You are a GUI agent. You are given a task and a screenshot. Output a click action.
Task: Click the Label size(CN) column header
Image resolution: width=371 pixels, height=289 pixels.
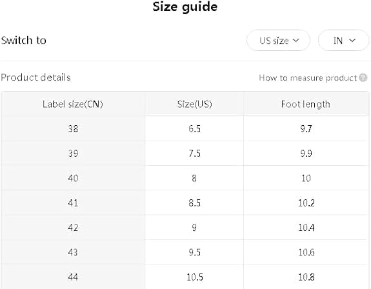coord(73,104)
